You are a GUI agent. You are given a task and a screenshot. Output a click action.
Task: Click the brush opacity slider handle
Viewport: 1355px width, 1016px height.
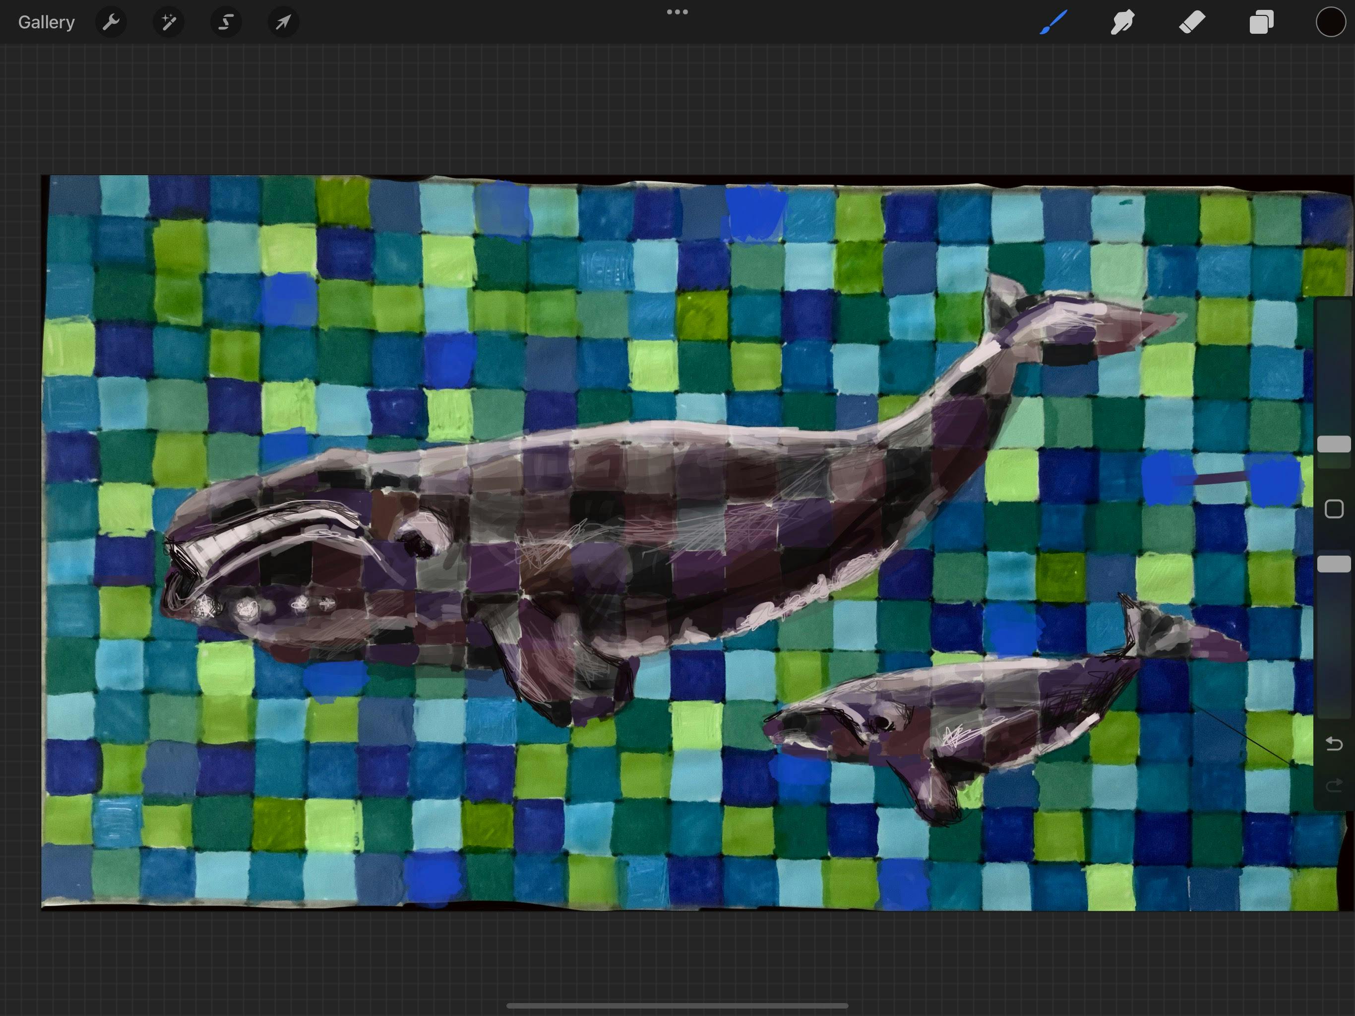(x=1334, y=564)
